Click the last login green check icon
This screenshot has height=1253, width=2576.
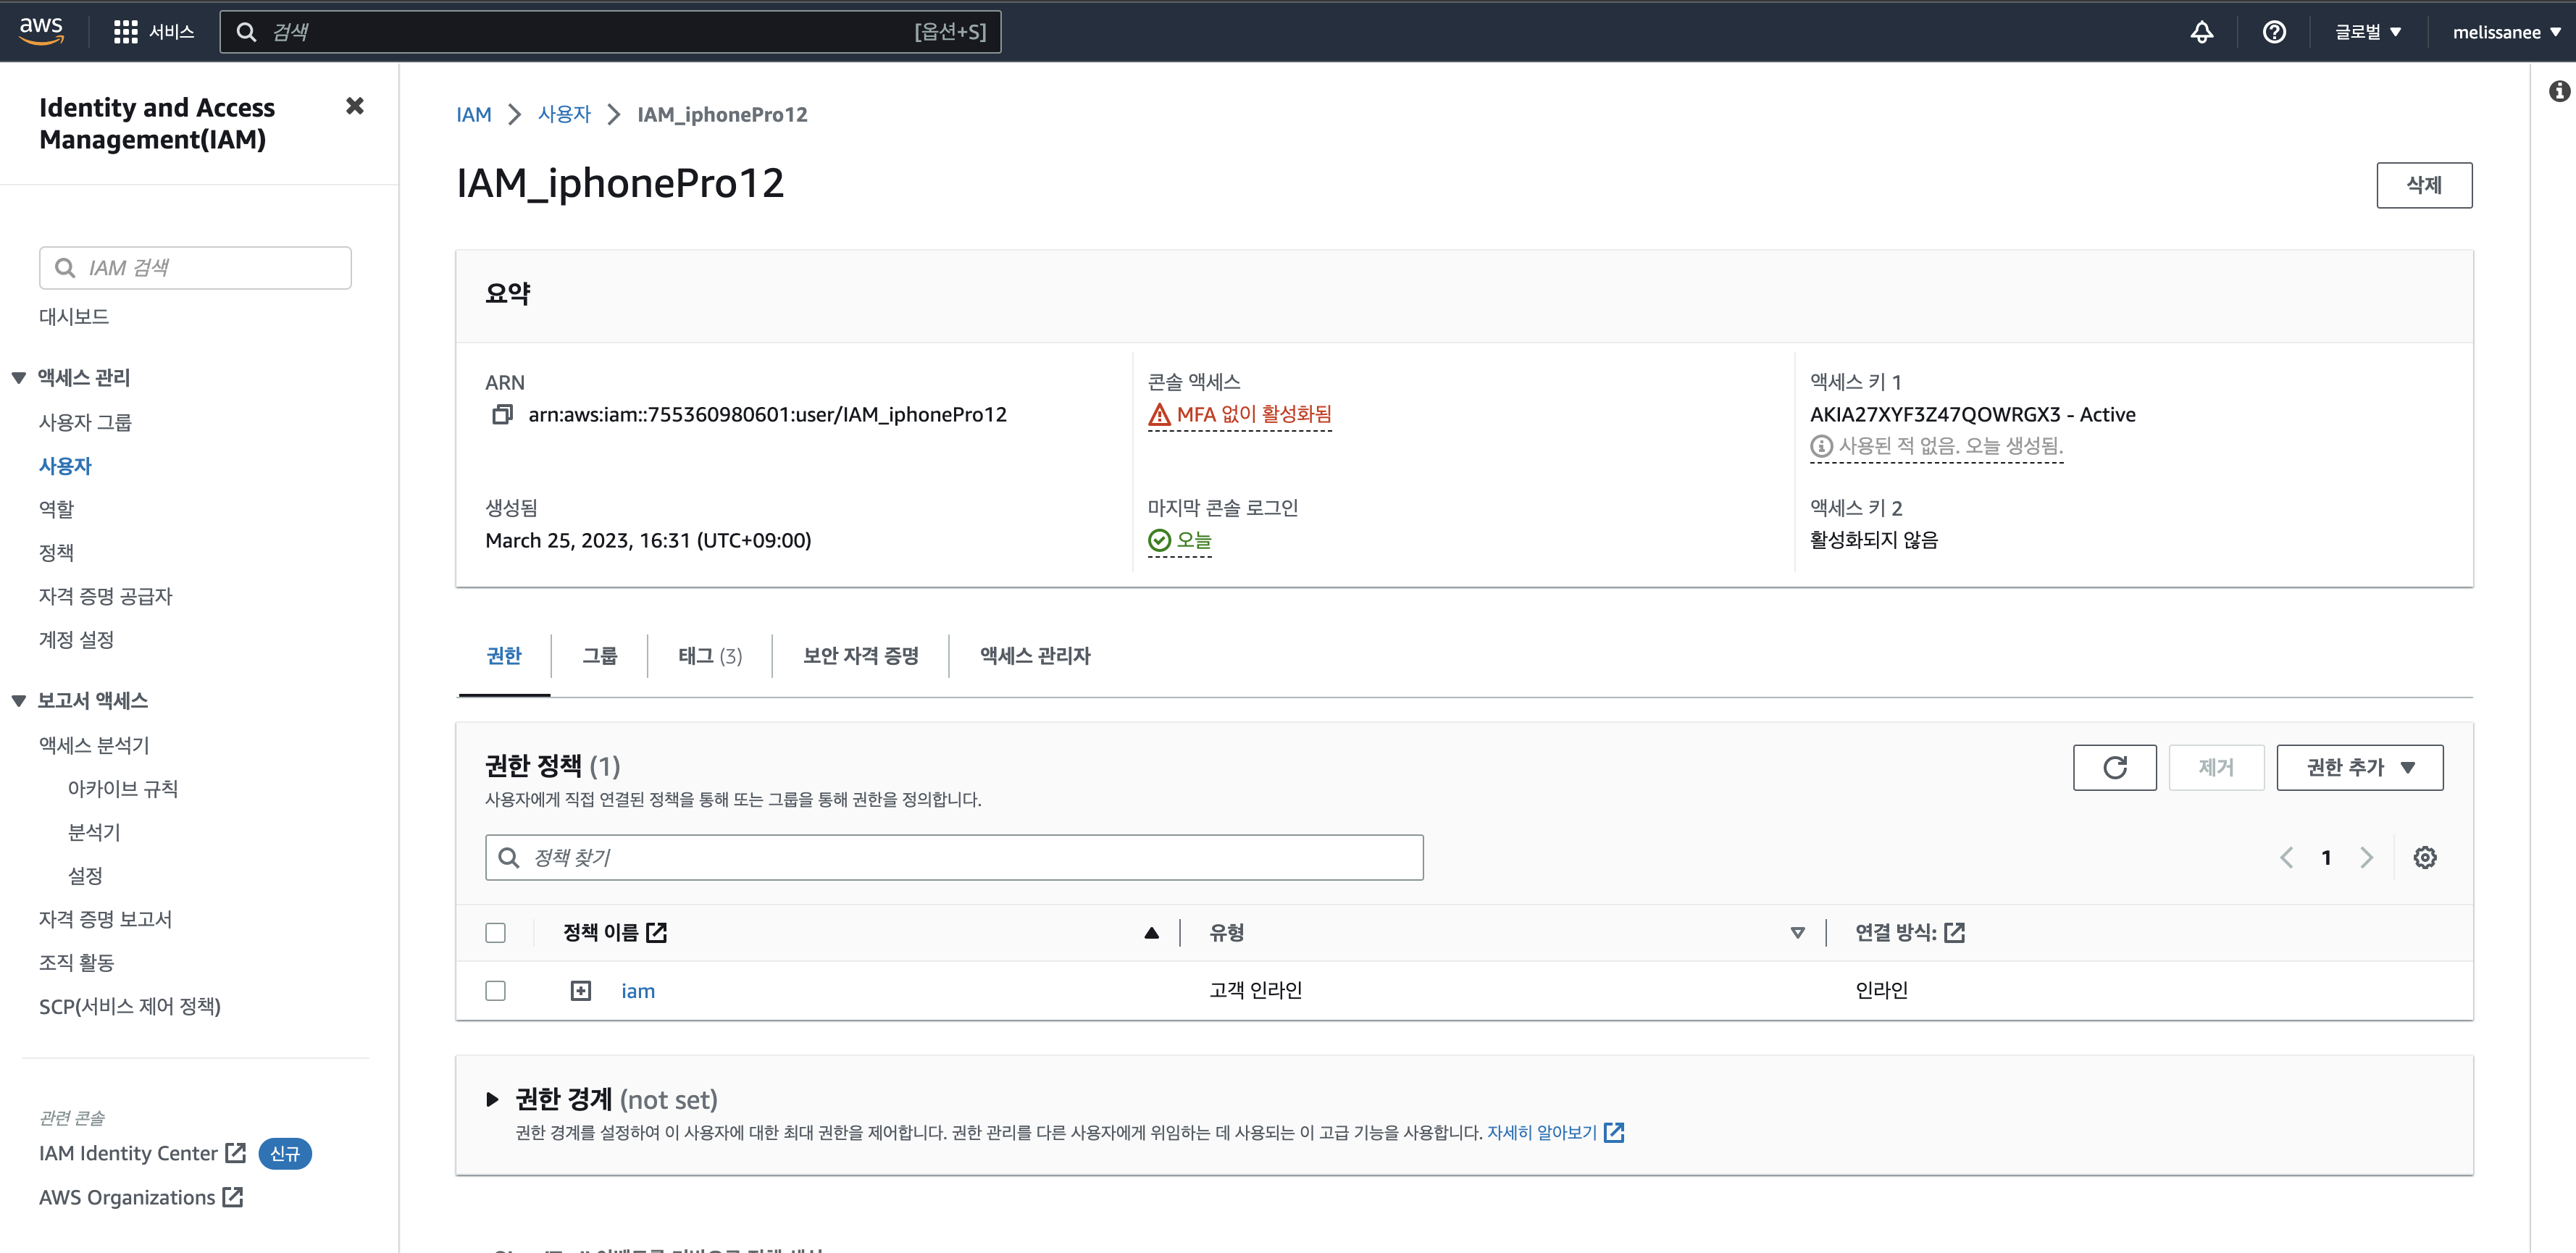[1159, 540]
